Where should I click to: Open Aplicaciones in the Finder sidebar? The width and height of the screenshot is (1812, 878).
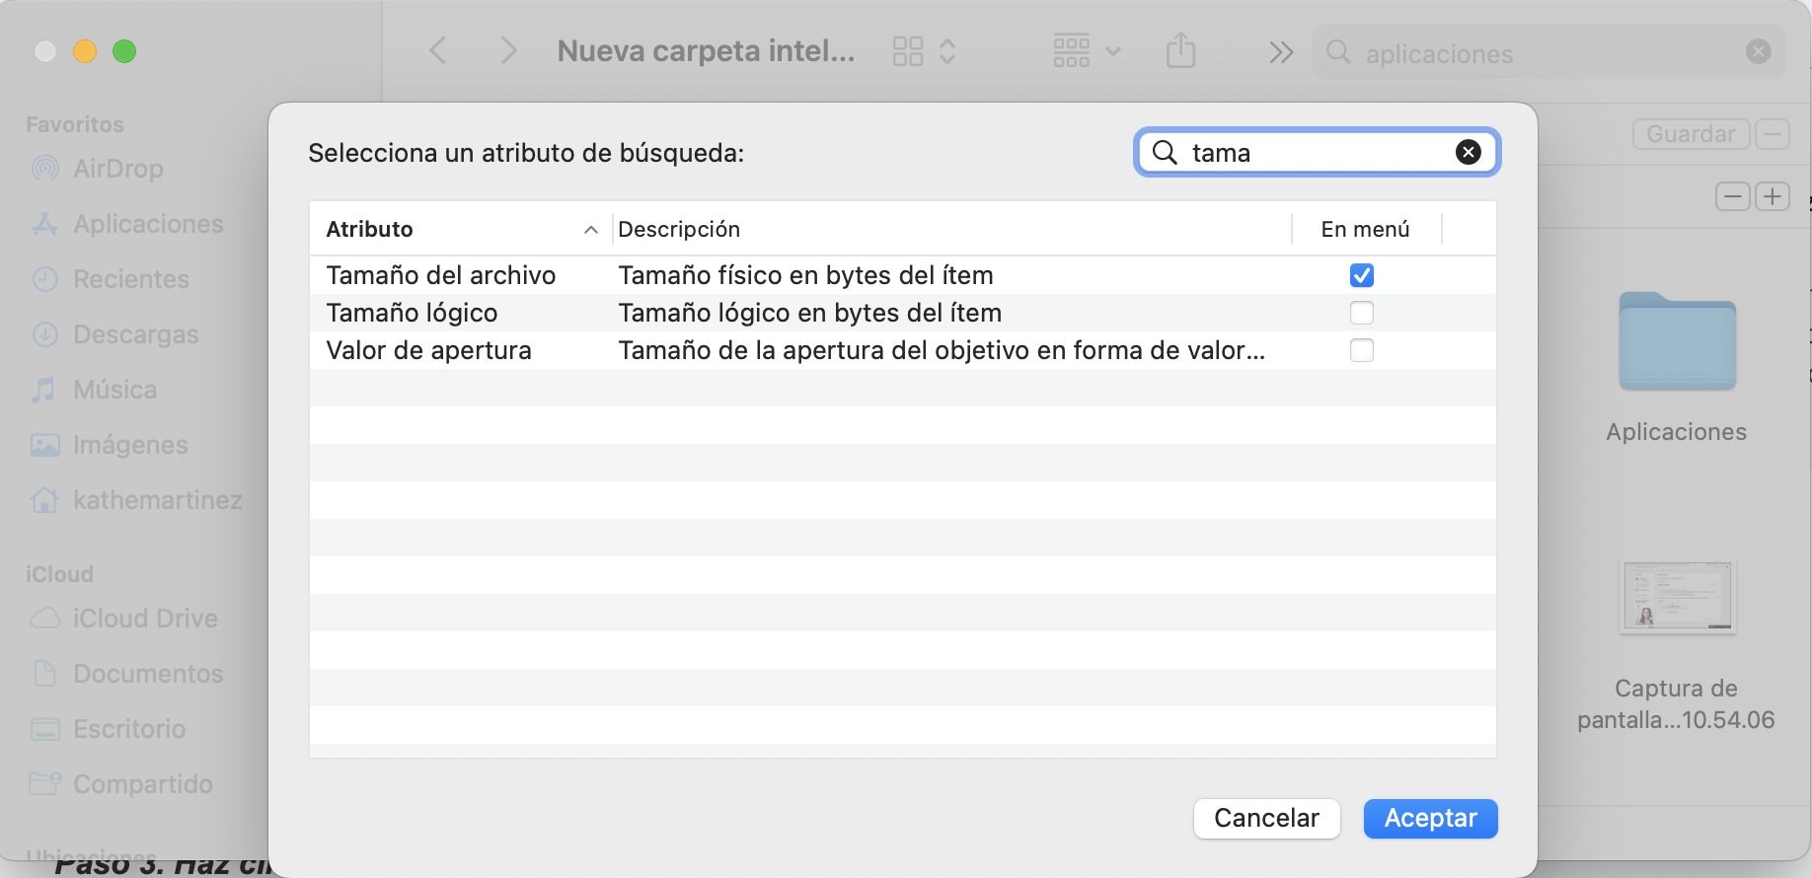(127, 224)
